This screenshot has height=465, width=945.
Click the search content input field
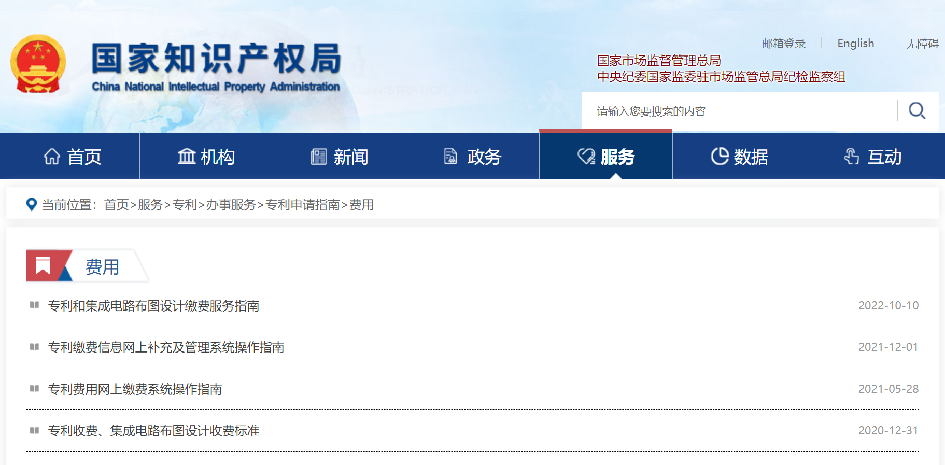(741, 111)
